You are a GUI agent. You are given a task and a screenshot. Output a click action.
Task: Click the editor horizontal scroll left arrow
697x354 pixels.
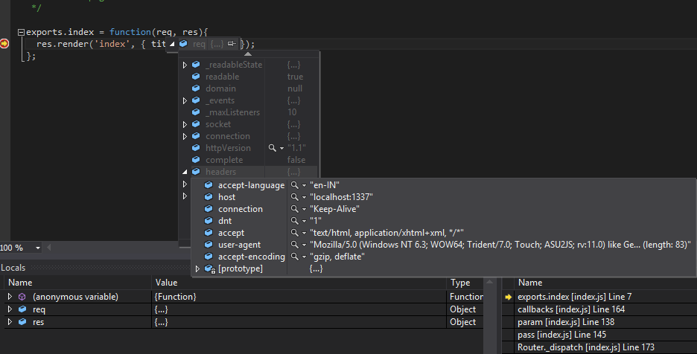tap(49, 248)
